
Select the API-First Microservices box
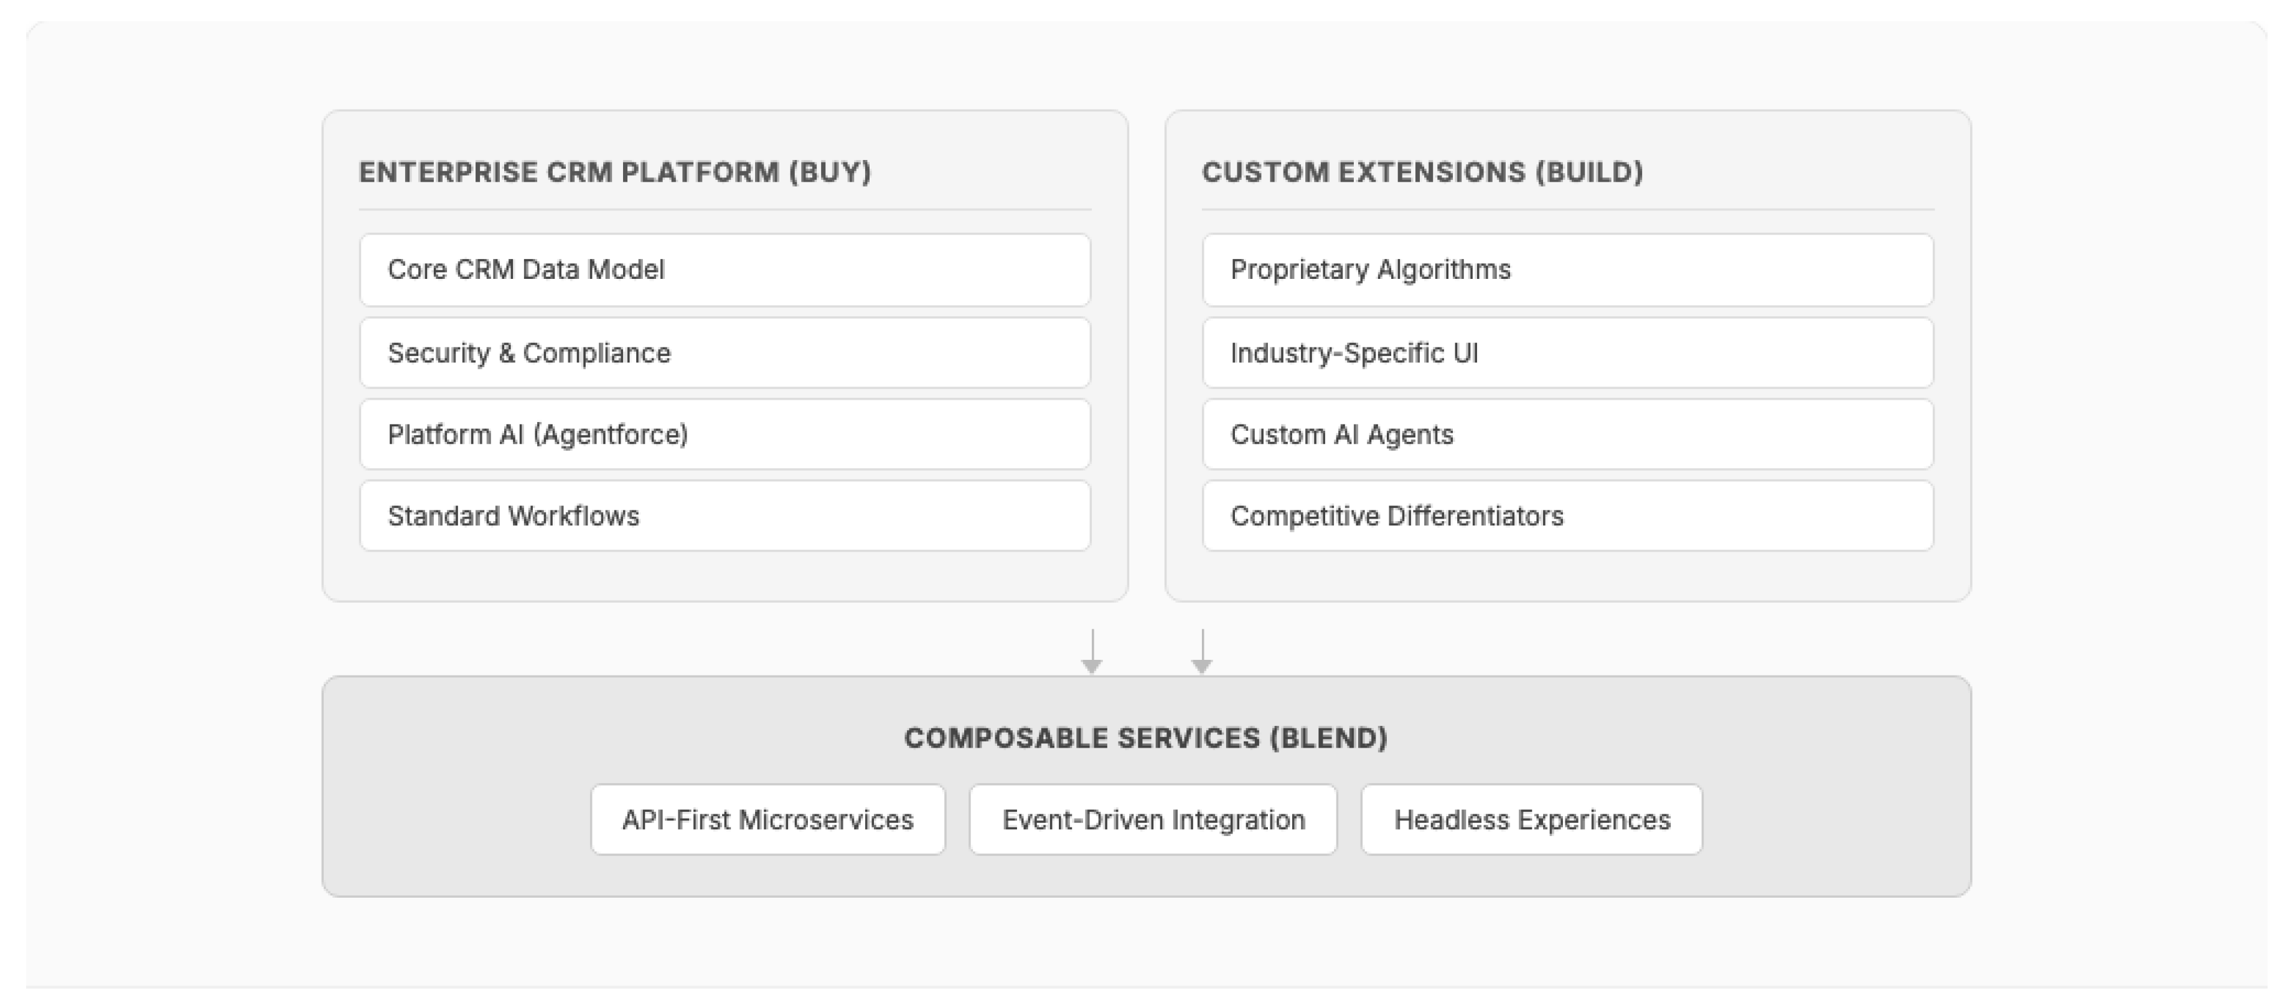tap(768, 819)
